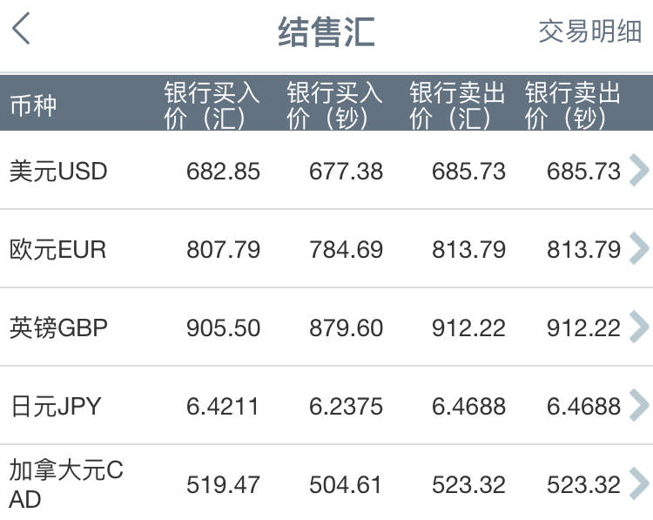Tap USD buying rate 682.85
The image size is (653, 520).
pyautogui.click(x=223, y=172)
